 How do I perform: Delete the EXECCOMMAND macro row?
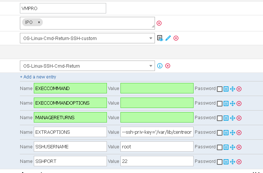tap(239, 89)
